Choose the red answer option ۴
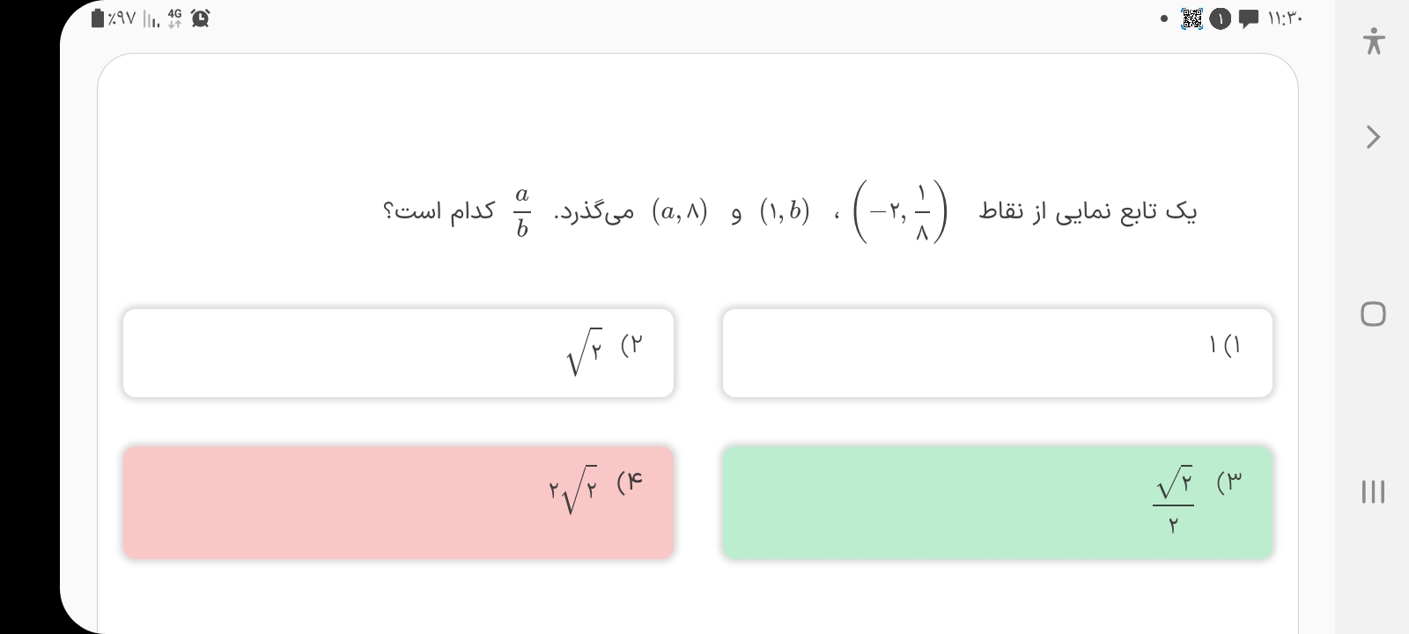 tap(398, 502)
